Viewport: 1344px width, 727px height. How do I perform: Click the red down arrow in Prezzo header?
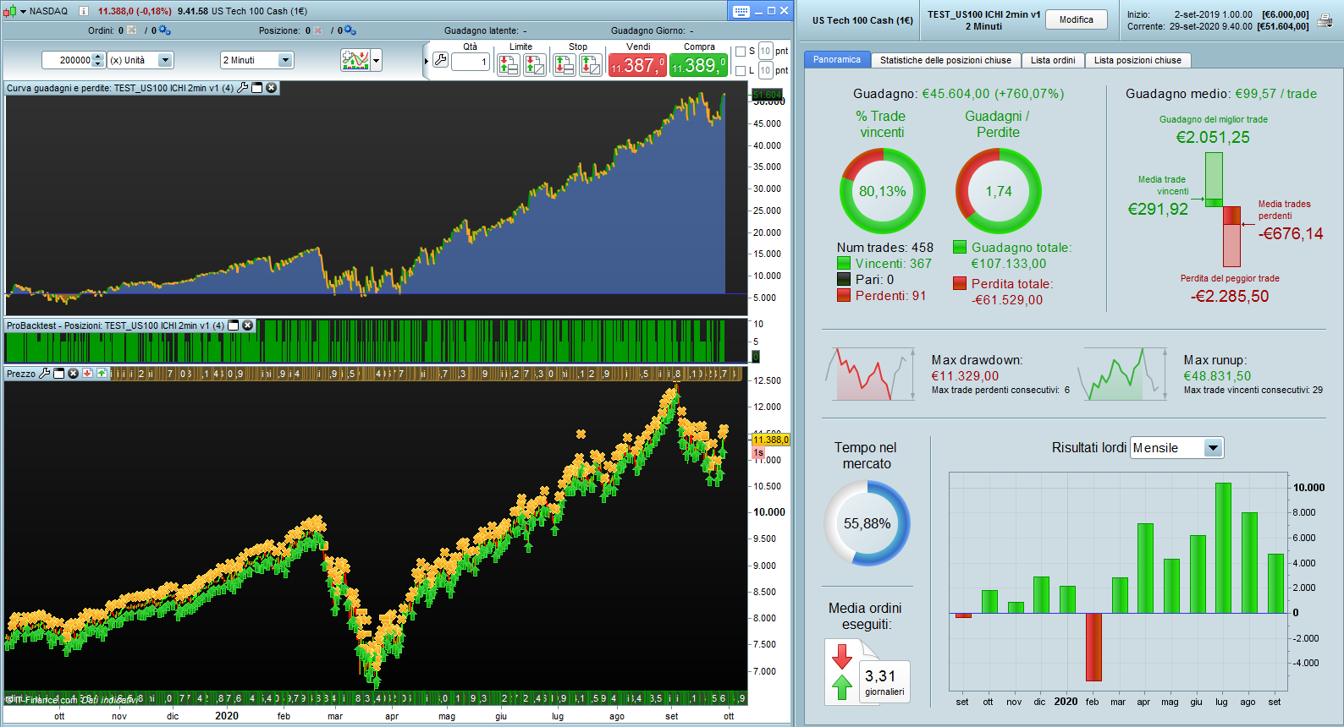pyautogui.click(x=87, y=374)
